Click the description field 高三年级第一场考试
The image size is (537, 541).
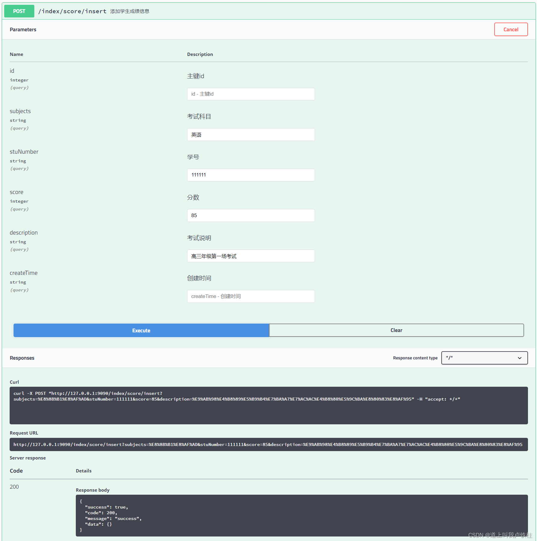tap(251, 256)
